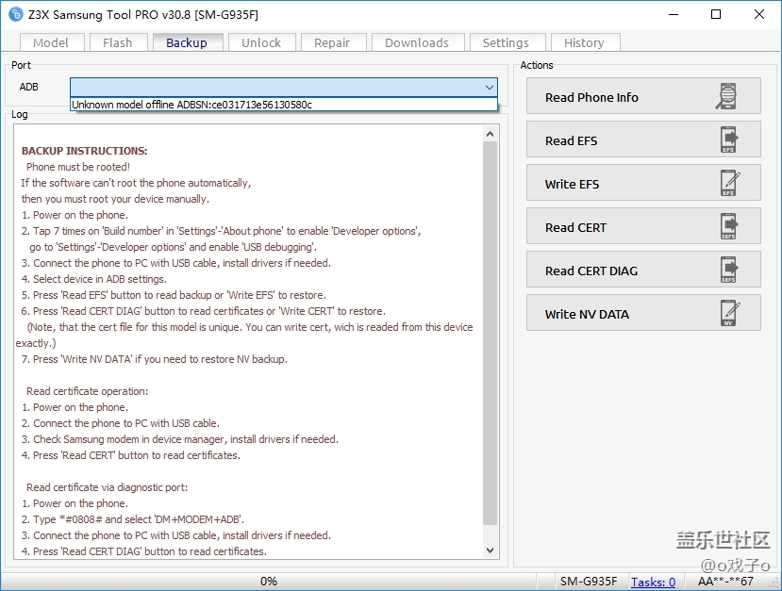
Task: Open the Flash tab
Action: (118, 42)
